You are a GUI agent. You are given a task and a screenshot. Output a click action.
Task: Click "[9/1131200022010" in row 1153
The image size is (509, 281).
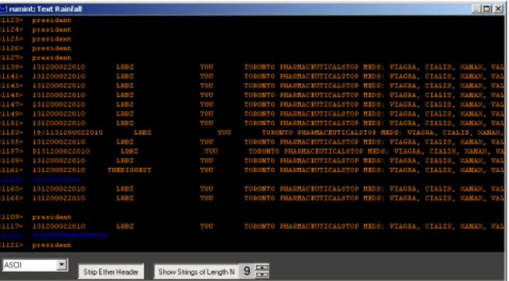68,132
